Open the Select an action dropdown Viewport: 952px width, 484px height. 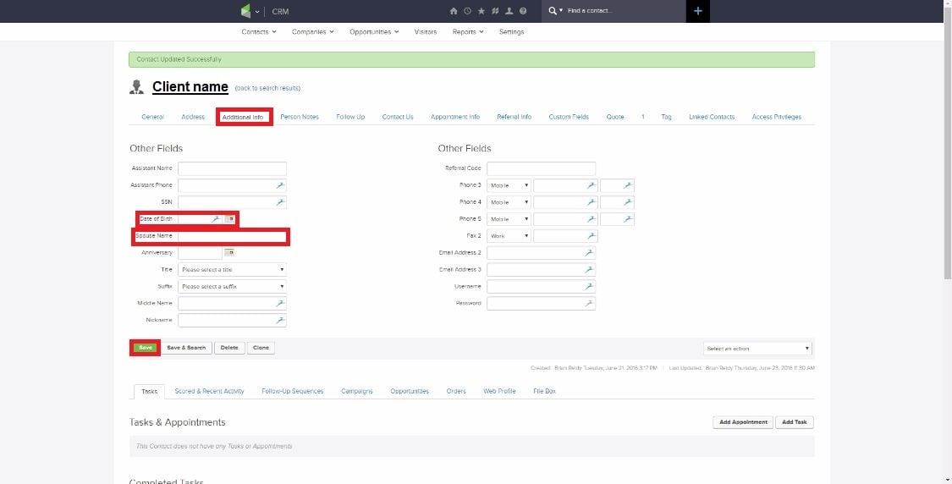(757, 349)
